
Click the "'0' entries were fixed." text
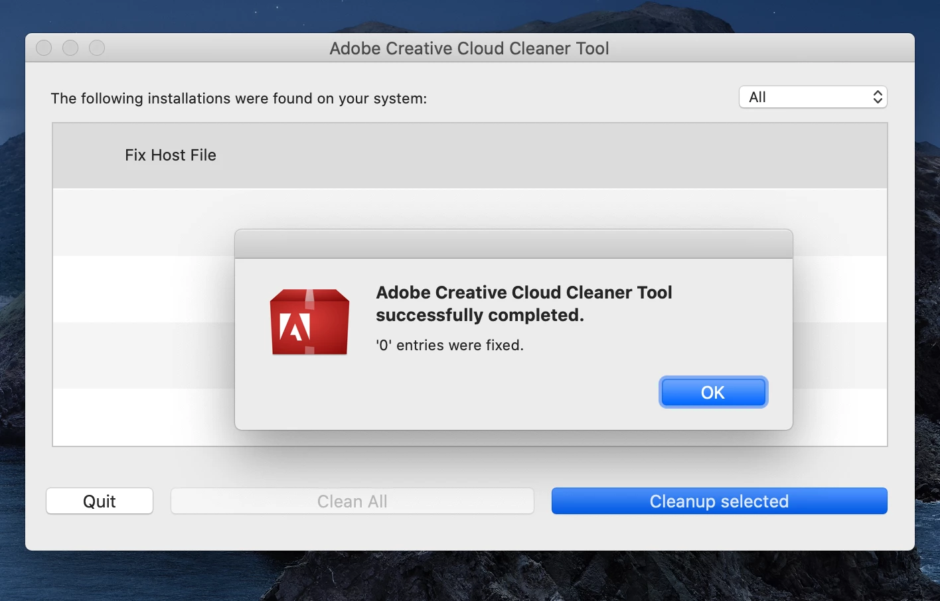(x=450, y=345)
